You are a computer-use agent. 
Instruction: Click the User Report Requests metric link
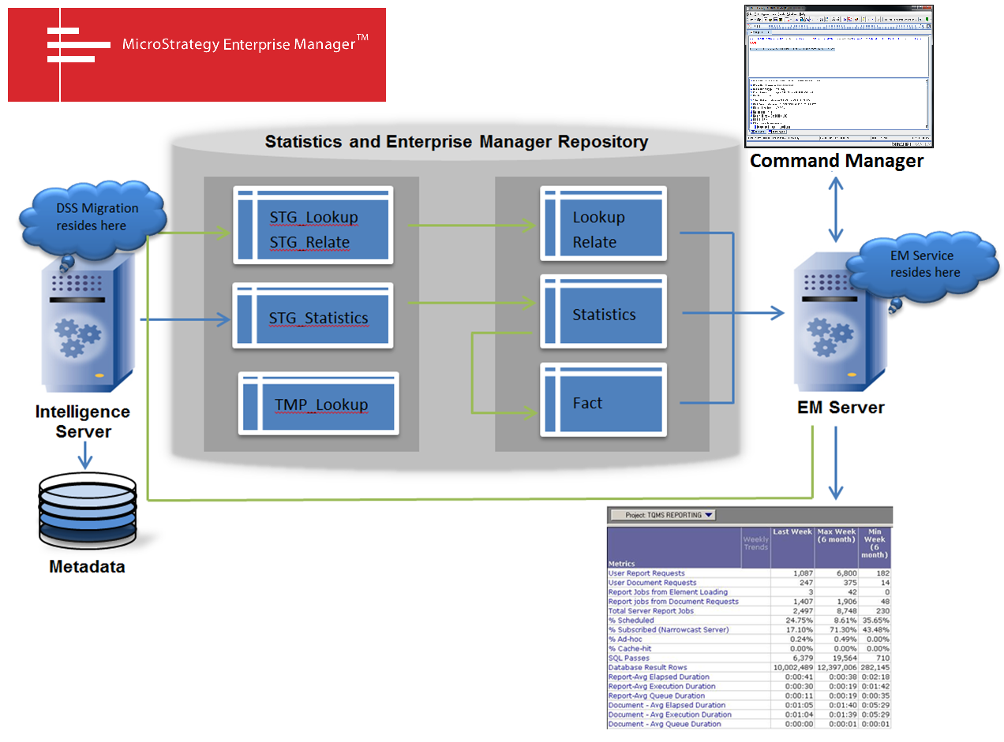coord(649,575)
